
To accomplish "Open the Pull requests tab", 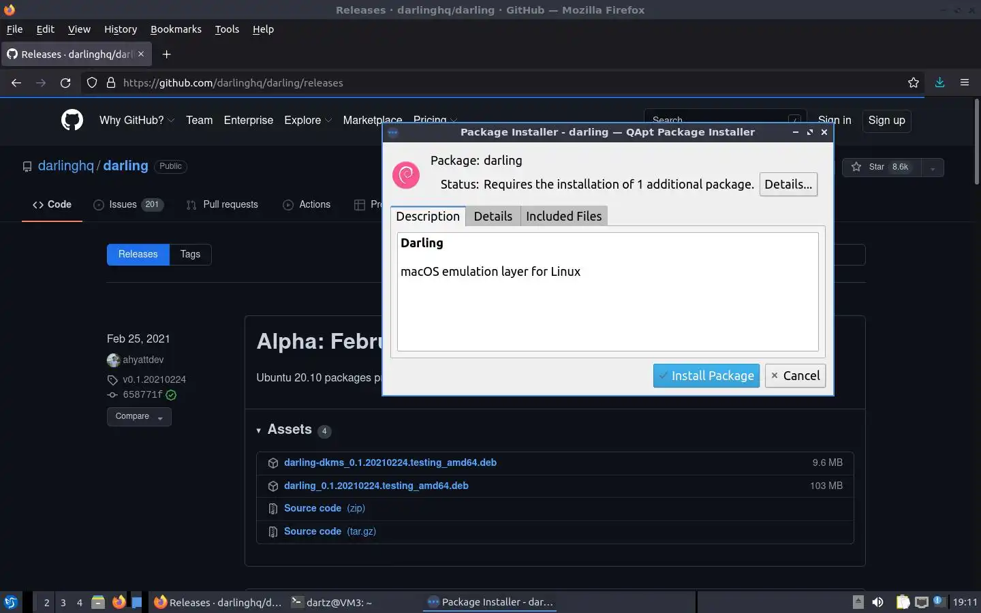I will click(222, 204).
